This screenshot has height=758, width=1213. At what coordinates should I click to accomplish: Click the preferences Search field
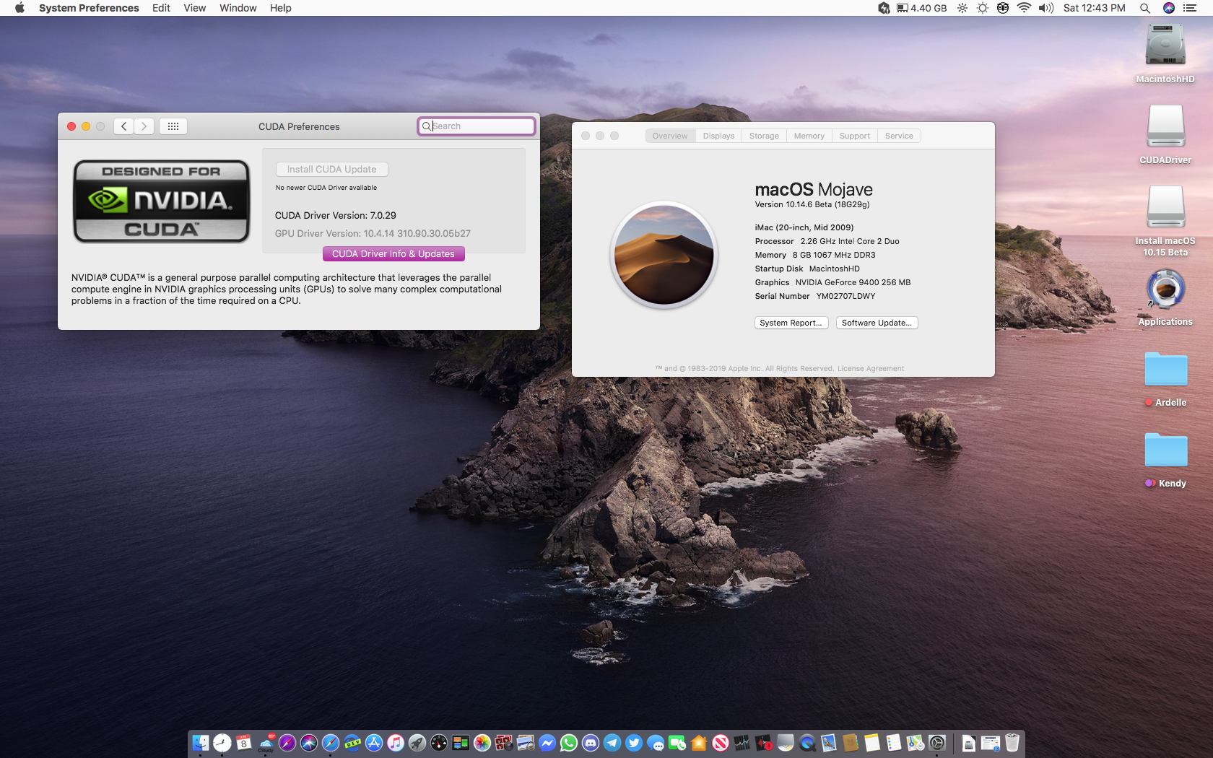(477, 126)
